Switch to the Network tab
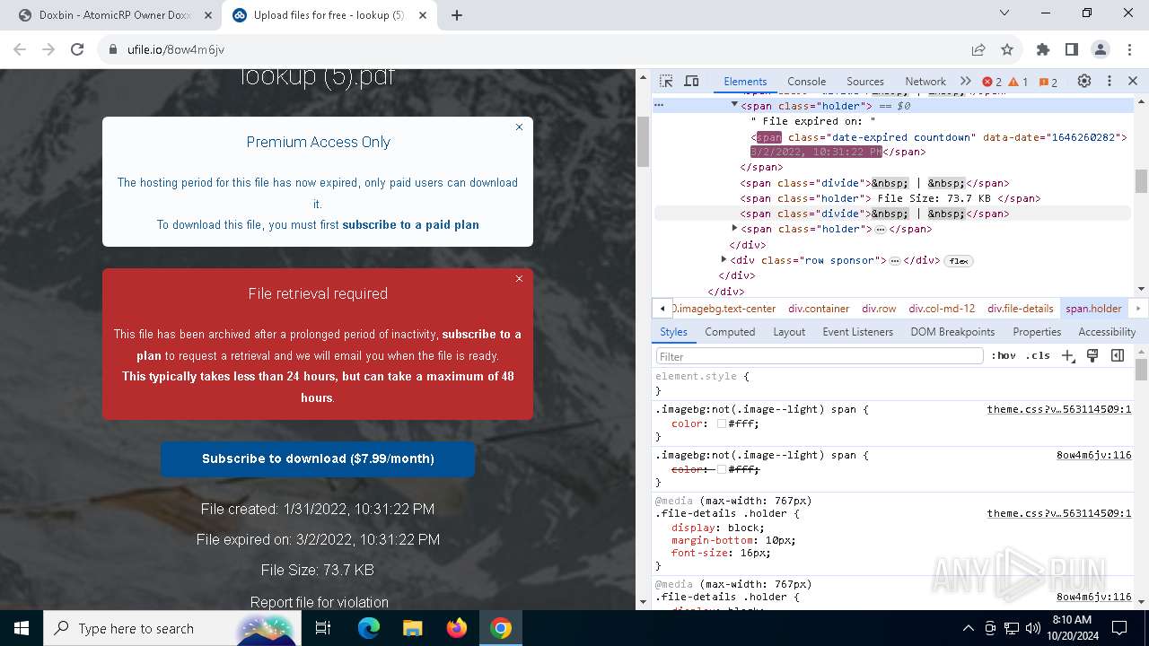The height and width of the screenshot is (646, 1149). point(925,81)
